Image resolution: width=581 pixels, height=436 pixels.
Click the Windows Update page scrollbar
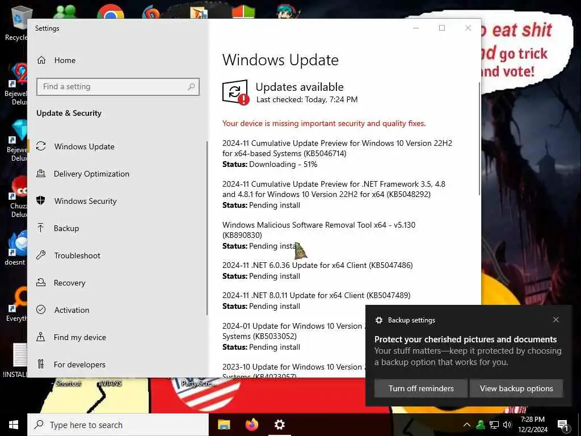(479, 139)
